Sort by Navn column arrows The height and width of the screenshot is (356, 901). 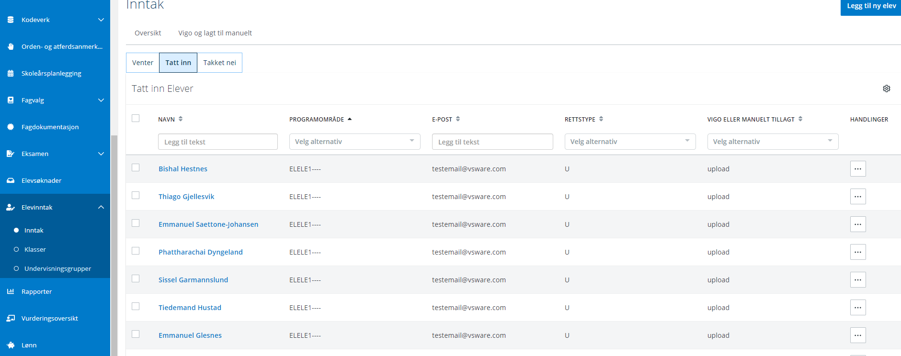pos(181,119)
